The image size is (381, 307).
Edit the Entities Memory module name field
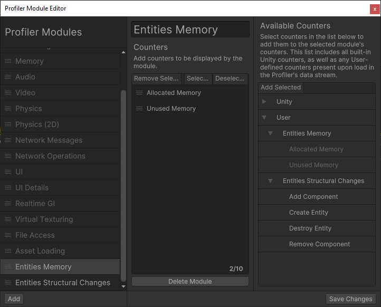[190, 30]
